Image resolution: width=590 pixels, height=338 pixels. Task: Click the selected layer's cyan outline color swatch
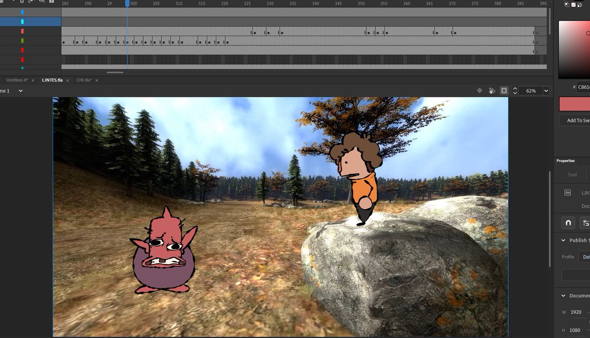click(22, 22)
